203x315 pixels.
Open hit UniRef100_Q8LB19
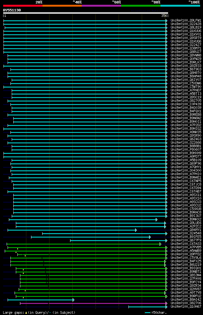point(186,27)
